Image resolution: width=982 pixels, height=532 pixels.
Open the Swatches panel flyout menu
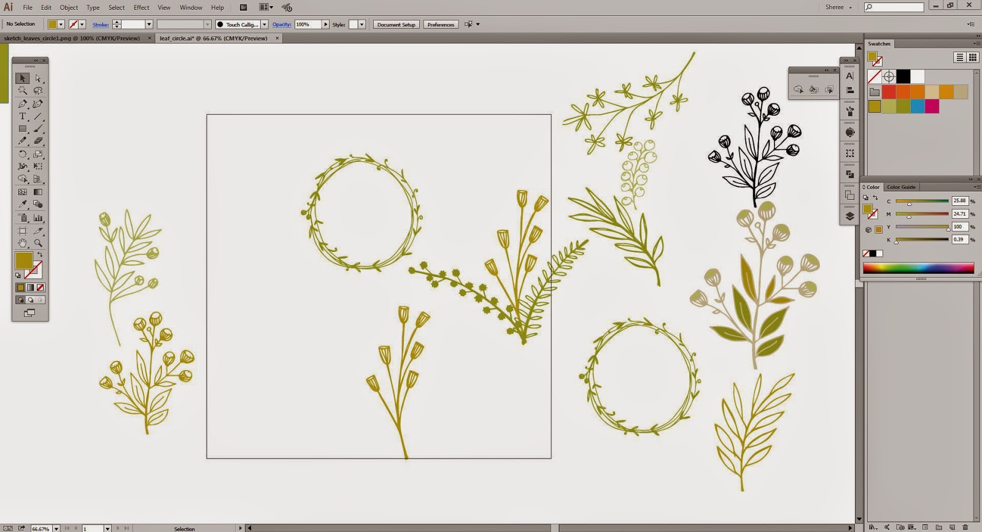click(x=976, y=44)
